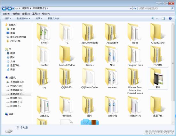Click the Forward navigation arrow button
Viewport: 176px width, 136px height.
[x=10, y=8]
